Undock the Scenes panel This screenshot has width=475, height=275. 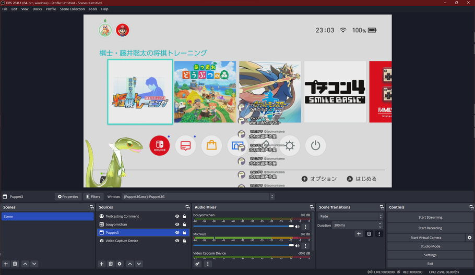(92, 207)
